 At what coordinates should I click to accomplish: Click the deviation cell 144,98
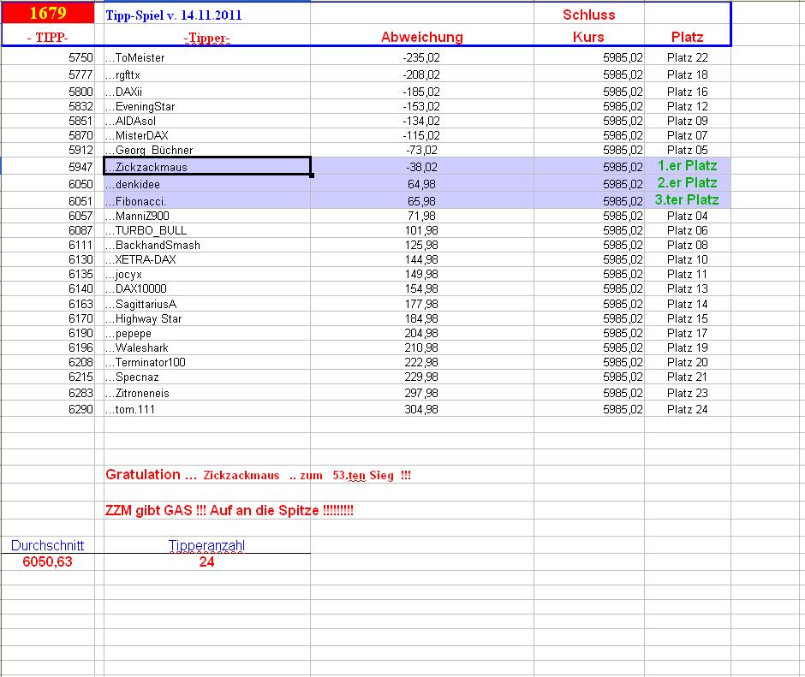422,259
